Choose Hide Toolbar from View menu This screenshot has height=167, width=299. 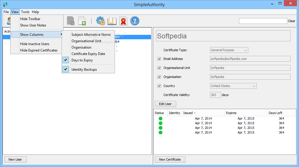tap(37, 19)
